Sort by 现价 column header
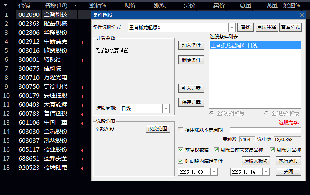This screenshot has height=195, width=310. click(x=130, y=5)
